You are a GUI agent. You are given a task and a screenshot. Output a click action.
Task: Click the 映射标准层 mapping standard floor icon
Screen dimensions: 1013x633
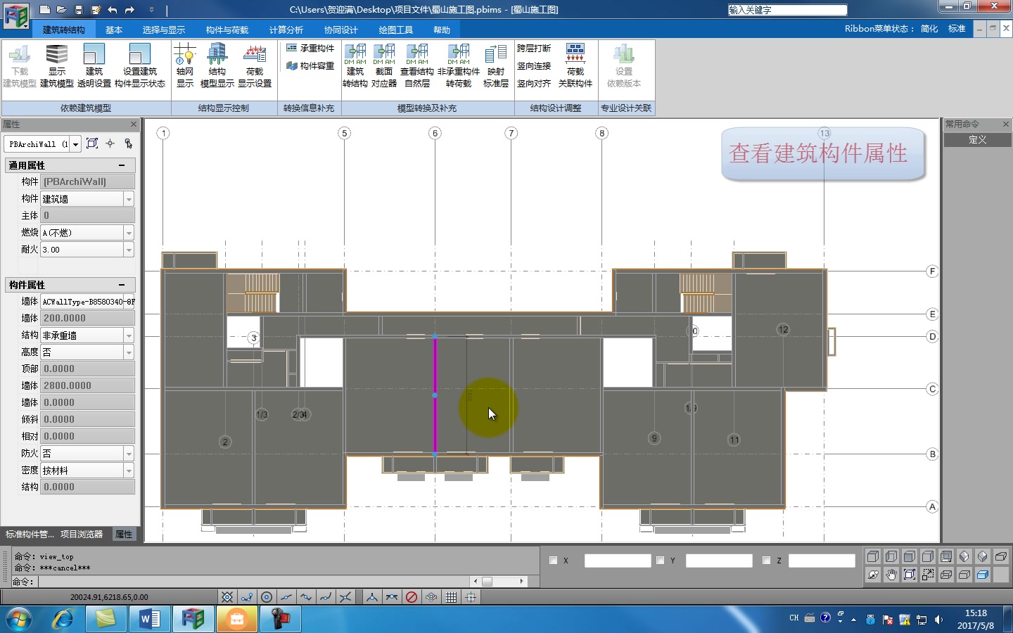495,65
